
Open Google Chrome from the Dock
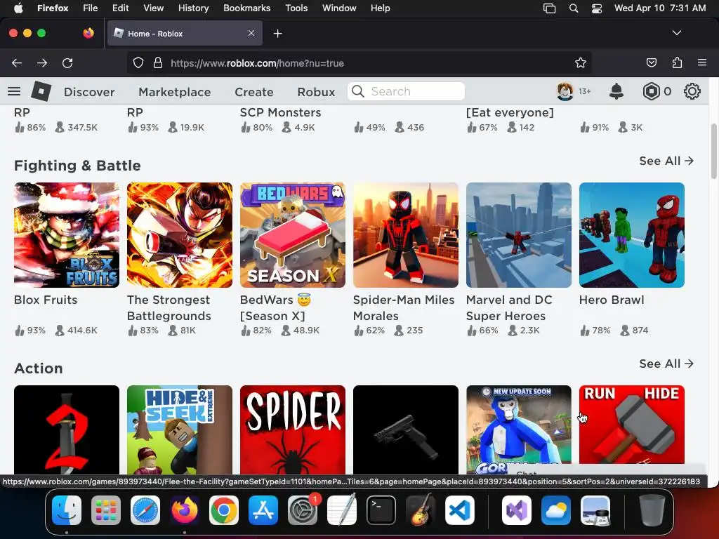(224, 510)
